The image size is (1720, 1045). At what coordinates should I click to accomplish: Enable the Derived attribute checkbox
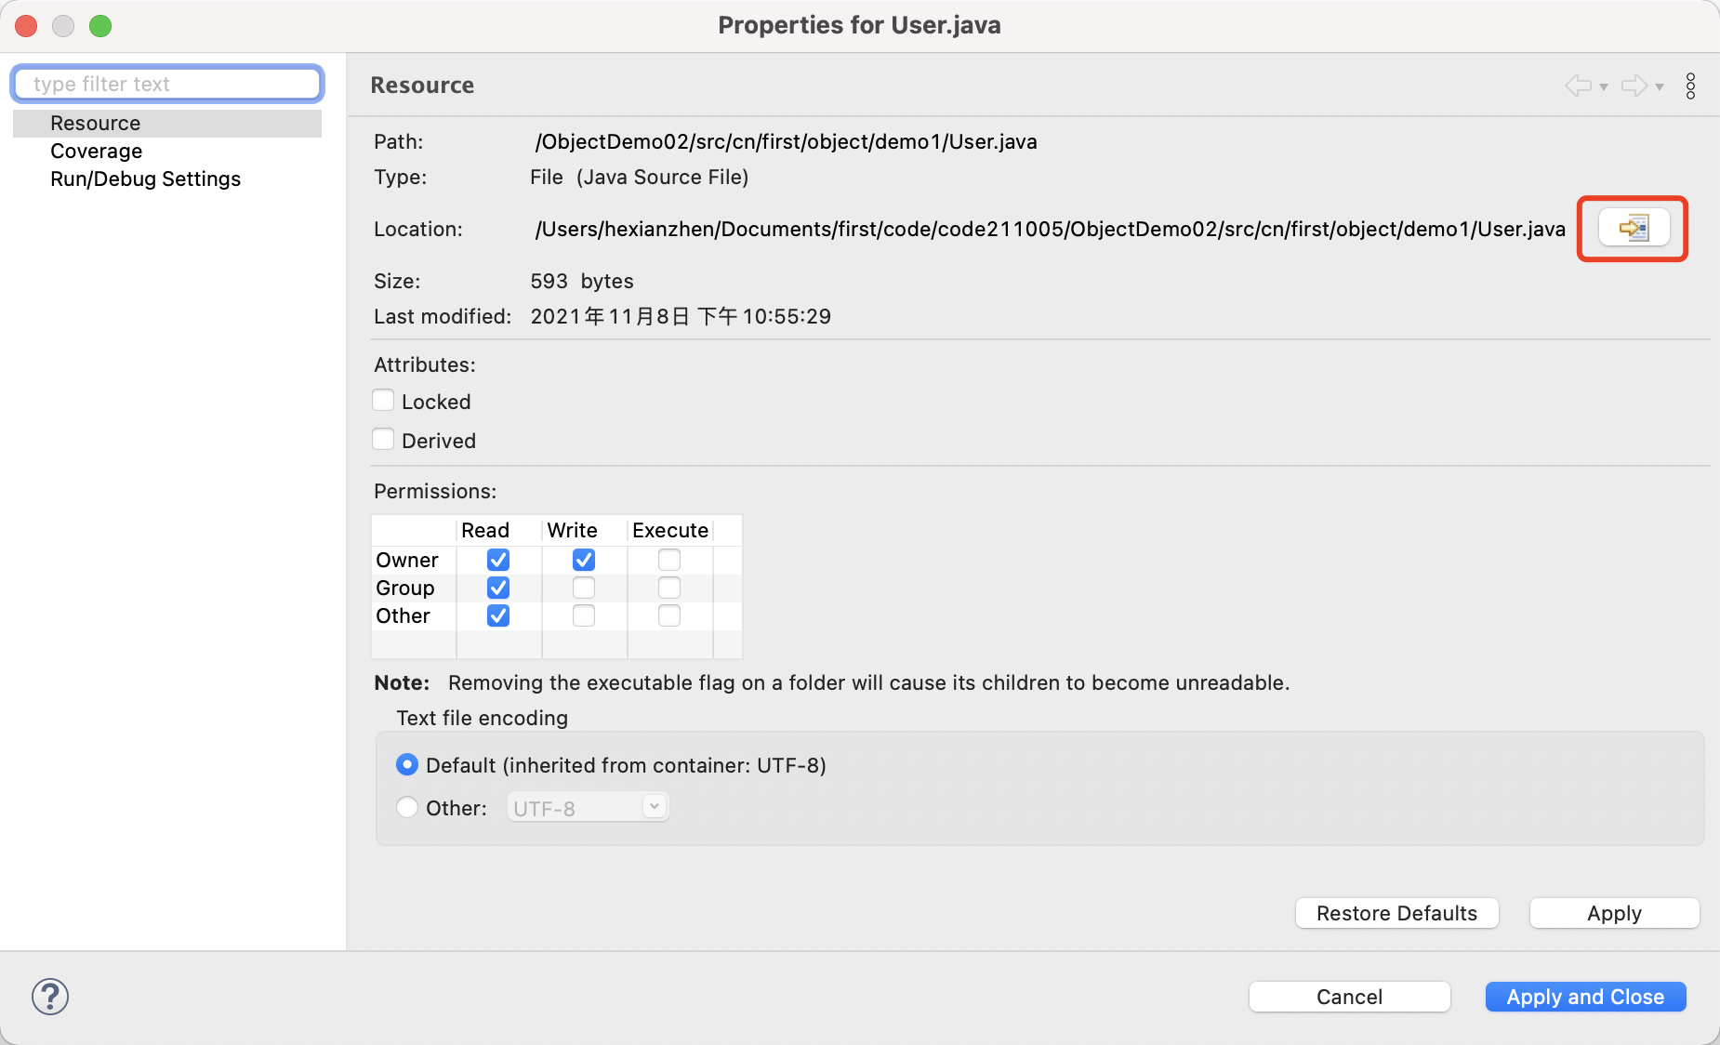click(x=383, y=440)
